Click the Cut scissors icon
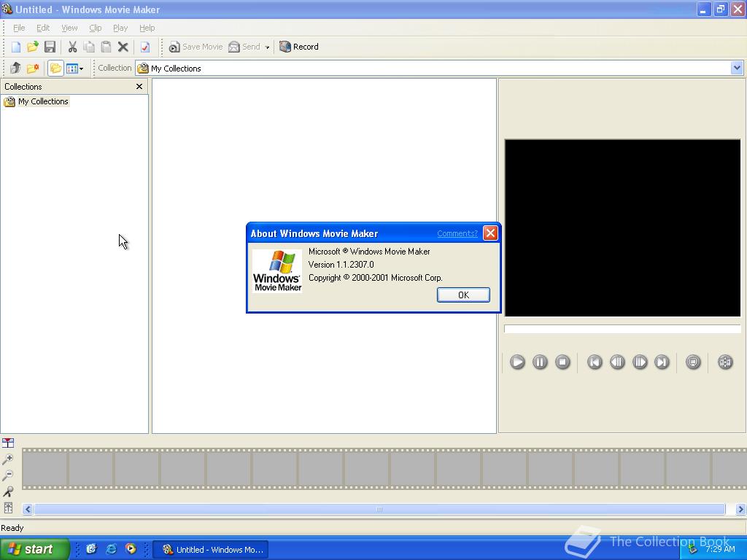The height and width of the screenshot is (560, 747). (x=72, y=47)
